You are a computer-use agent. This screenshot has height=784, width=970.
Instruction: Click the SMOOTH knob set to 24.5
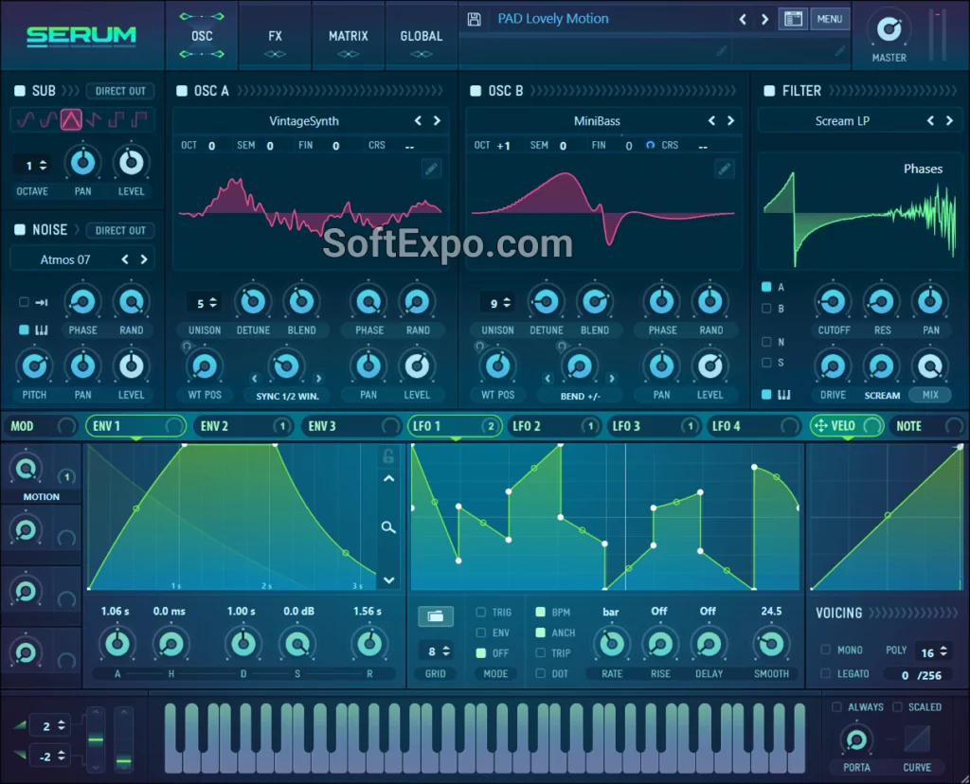[772, 645]
